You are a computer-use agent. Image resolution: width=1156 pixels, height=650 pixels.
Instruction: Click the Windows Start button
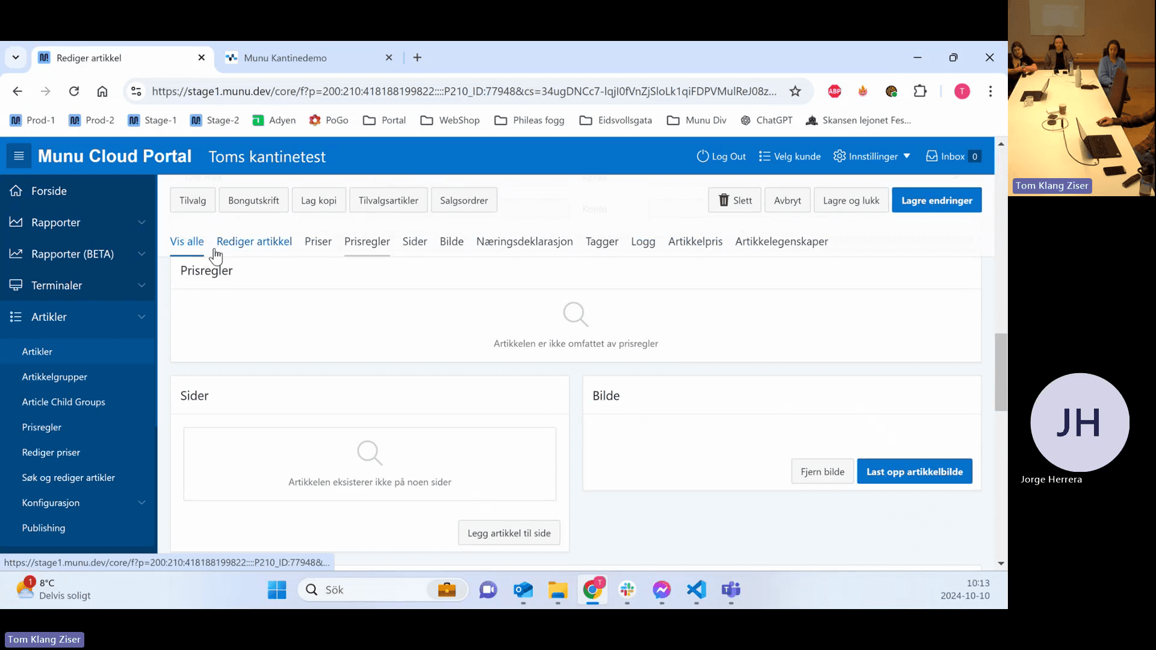click(277, 590)
